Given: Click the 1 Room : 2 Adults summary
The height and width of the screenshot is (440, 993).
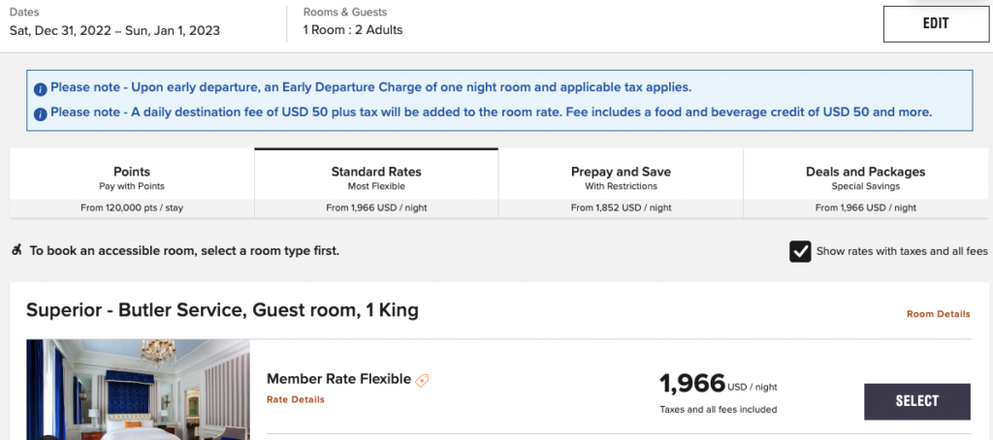Looking at the screenshot, I should click(353, 30).
